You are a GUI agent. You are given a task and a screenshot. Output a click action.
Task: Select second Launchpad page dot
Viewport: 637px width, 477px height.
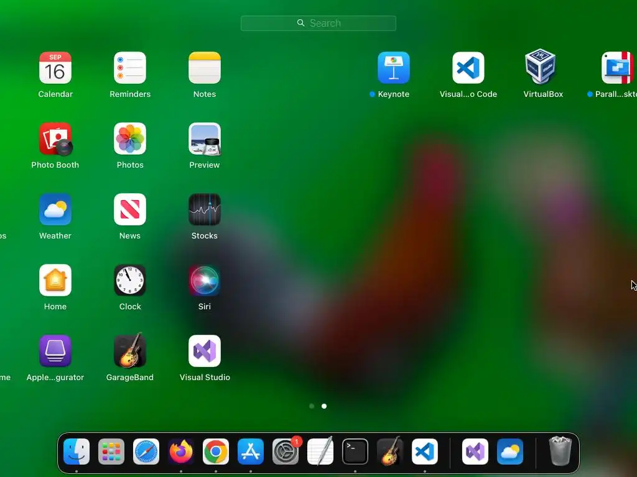324,406
